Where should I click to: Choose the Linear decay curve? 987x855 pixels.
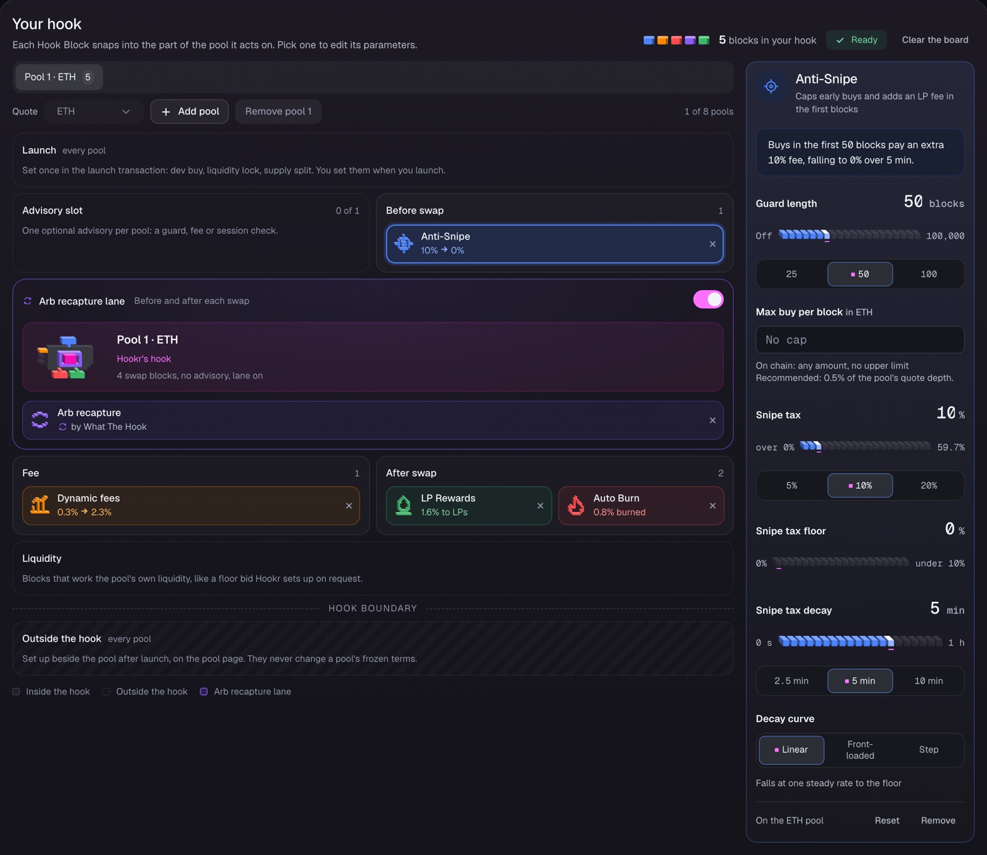coord(791,750)
